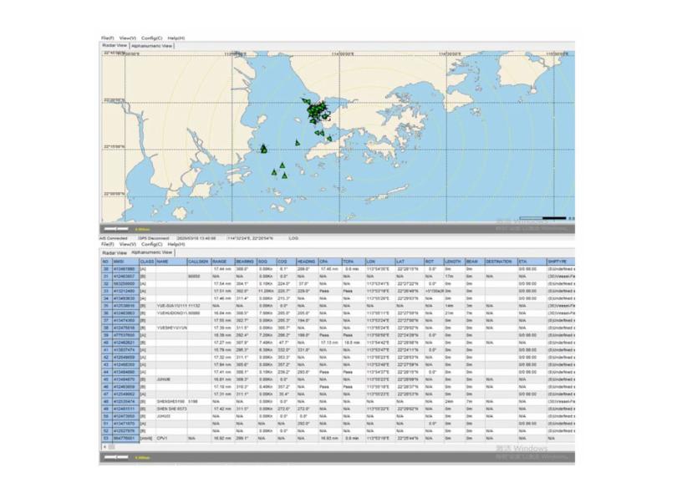This screenshot has height=493, width=677.
Task: Click the BEARING column header
Action: coord(245,261)
